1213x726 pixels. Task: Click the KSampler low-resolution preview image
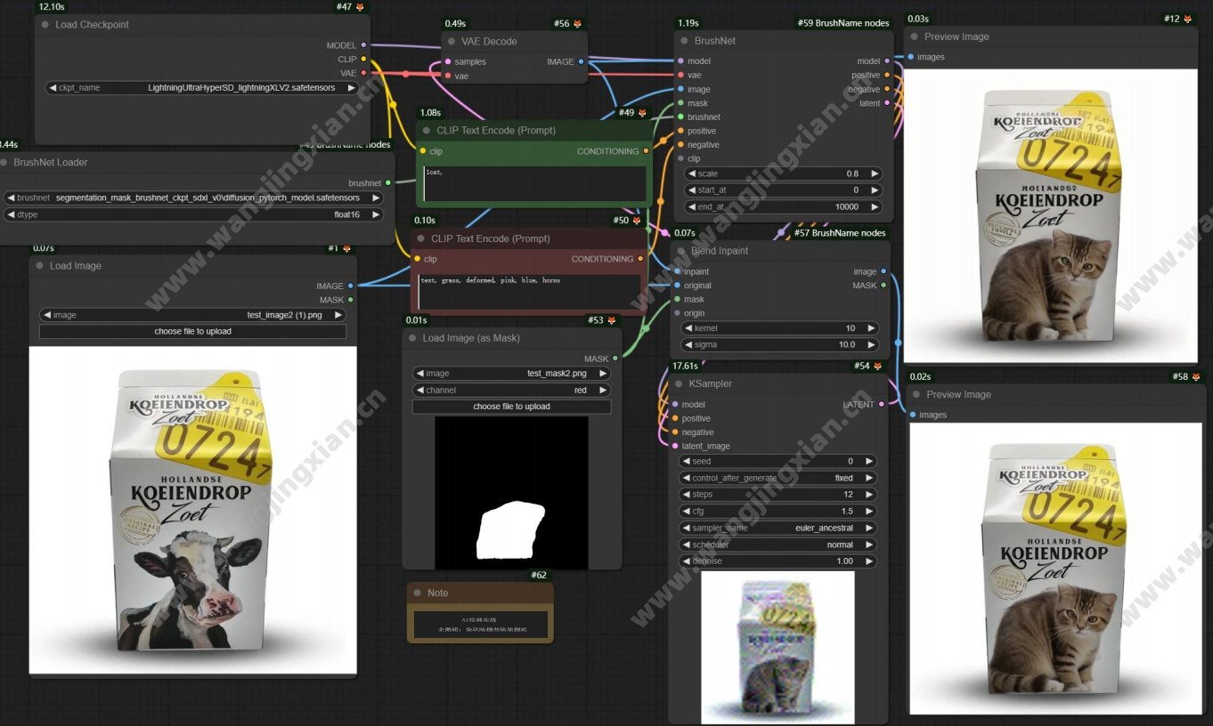777,647
